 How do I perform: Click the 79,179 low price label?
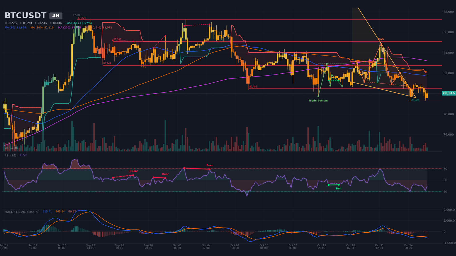coord(415,100)
